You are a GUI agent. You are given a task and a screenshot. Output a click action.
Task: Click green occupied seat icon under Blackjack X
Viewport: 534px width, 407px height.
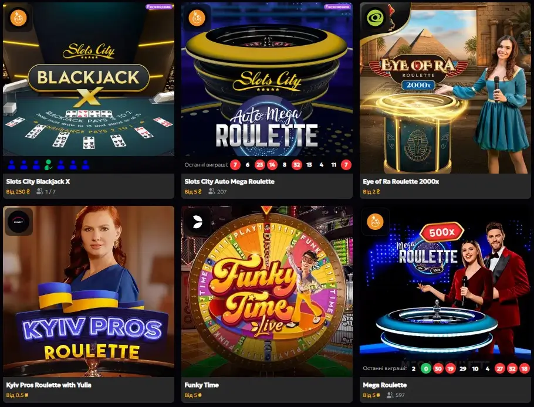[48, 165]
